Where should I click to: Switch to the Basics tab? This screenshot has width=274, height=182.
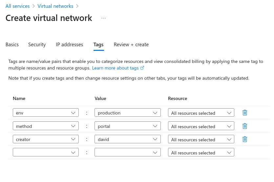[x=12, y=45]
